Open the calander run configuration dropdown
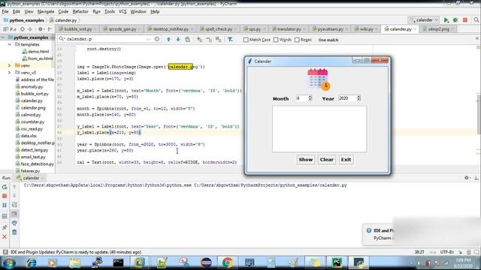This screenshot has height=270, width=481. (425, 20)
